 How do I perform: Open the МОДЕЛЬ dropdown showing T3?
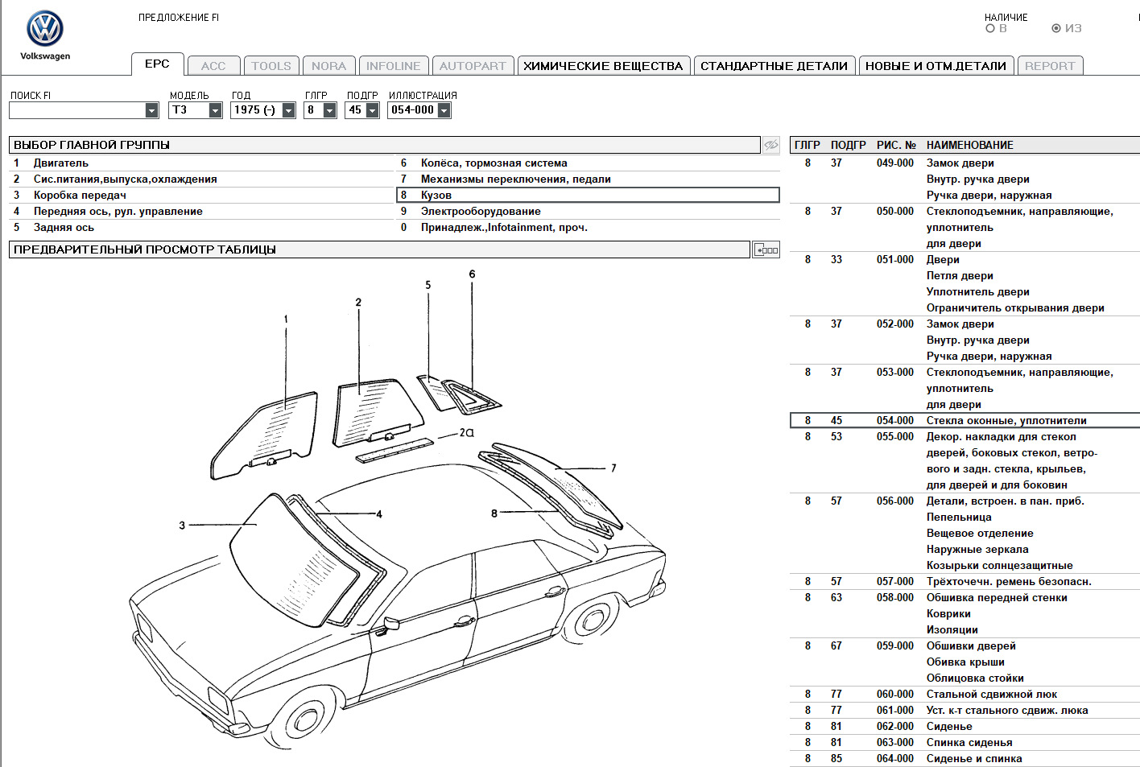pos(215,110)
